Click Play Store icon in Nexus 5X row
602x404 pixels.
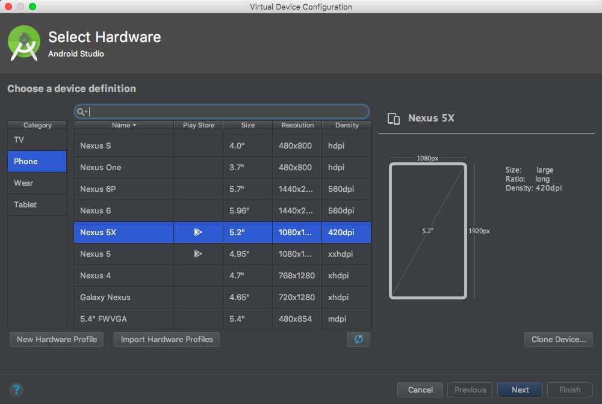click(197, 232)
